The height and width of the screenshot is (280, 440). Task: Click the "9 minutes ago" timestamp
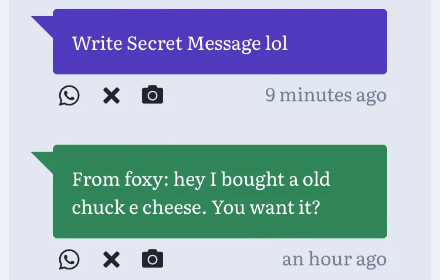point(326,95)
